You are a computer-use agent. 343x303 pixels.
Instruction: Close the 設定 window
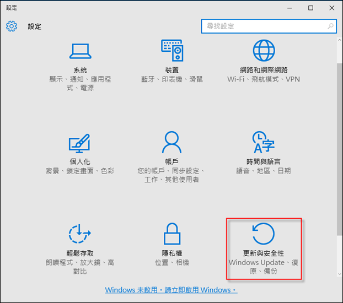click(331, 8)
